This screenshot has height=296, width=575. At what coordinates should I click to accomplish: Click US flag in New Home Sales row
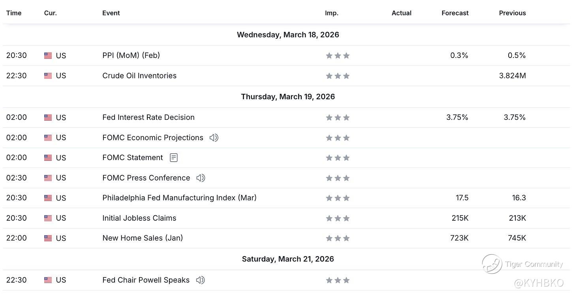coord(48,238)
